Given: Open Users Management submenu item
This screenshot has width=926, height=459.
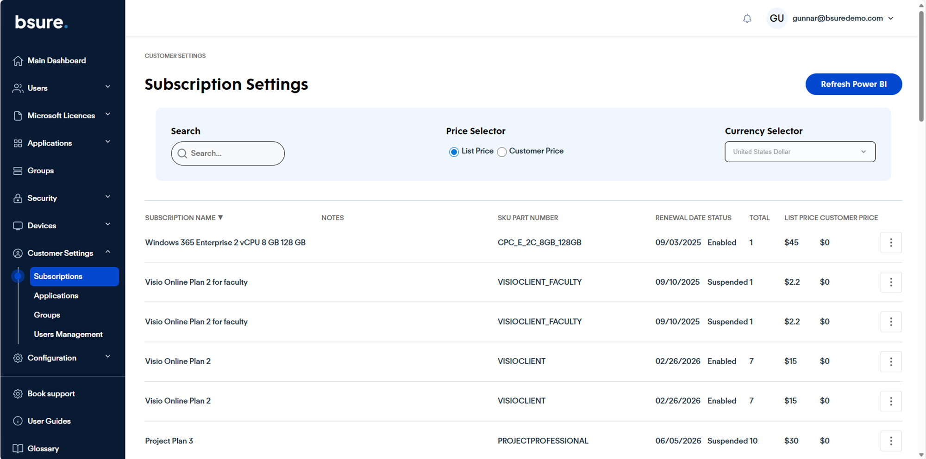Looking at the screenshot, I should coord(68,334).
